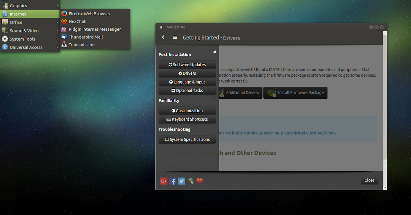
Task: Open the hamburger menu in Getting Started
Action: pyautogui.click(x=175, y=38)
